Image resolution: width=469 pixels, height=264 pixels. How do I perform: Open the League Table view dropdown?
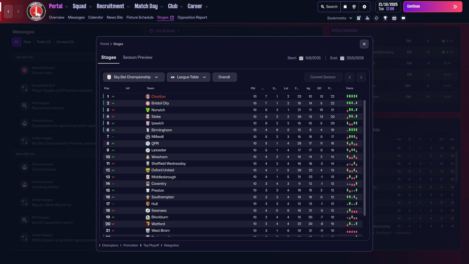pos(188,77)
